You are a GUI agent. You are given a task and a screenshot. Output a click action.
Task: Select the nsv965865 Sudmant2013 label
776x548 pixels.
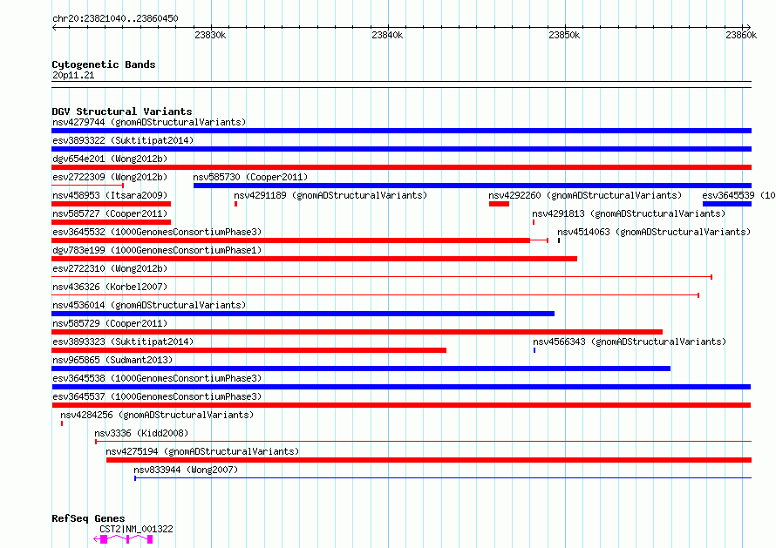point(112,360)
